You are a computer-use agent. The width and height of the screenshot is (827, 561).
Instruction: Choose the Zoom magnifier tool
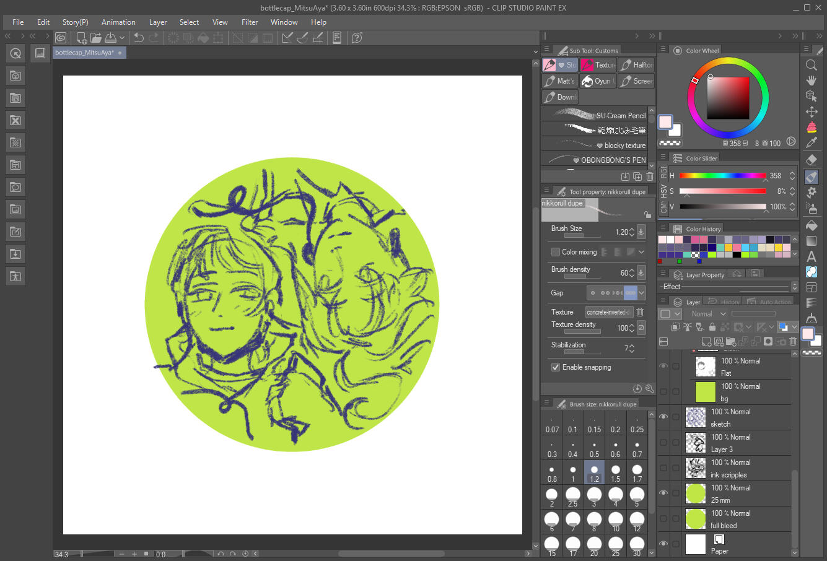(812, 65)
